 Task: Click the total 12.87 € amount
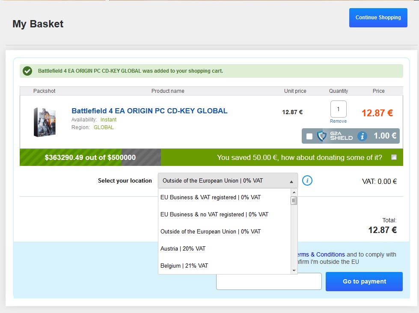[382, 230]
